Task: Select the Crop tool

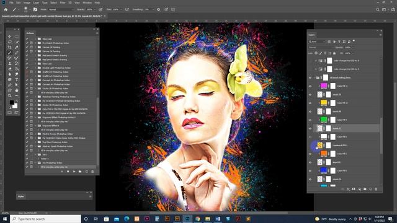Action: [10, 47]
